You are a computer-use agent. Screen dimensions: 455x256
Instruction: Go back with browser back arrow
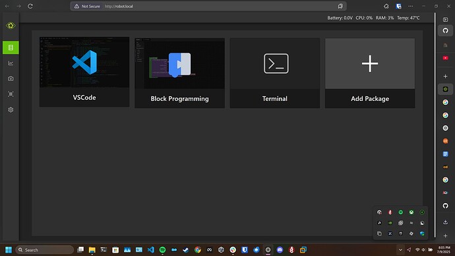[x=7, y=6]
